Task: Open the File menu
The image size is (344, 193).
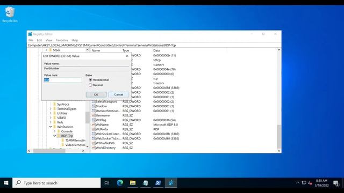Action: coord(31,40)
